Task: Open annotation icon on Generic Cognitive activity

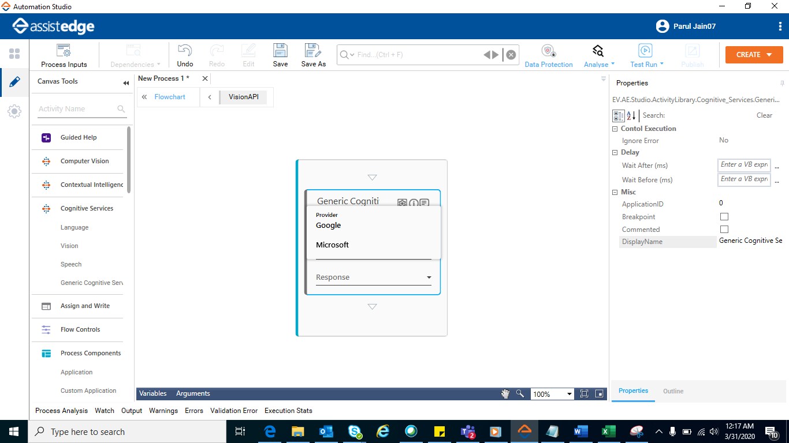Action: click(425, 203)
